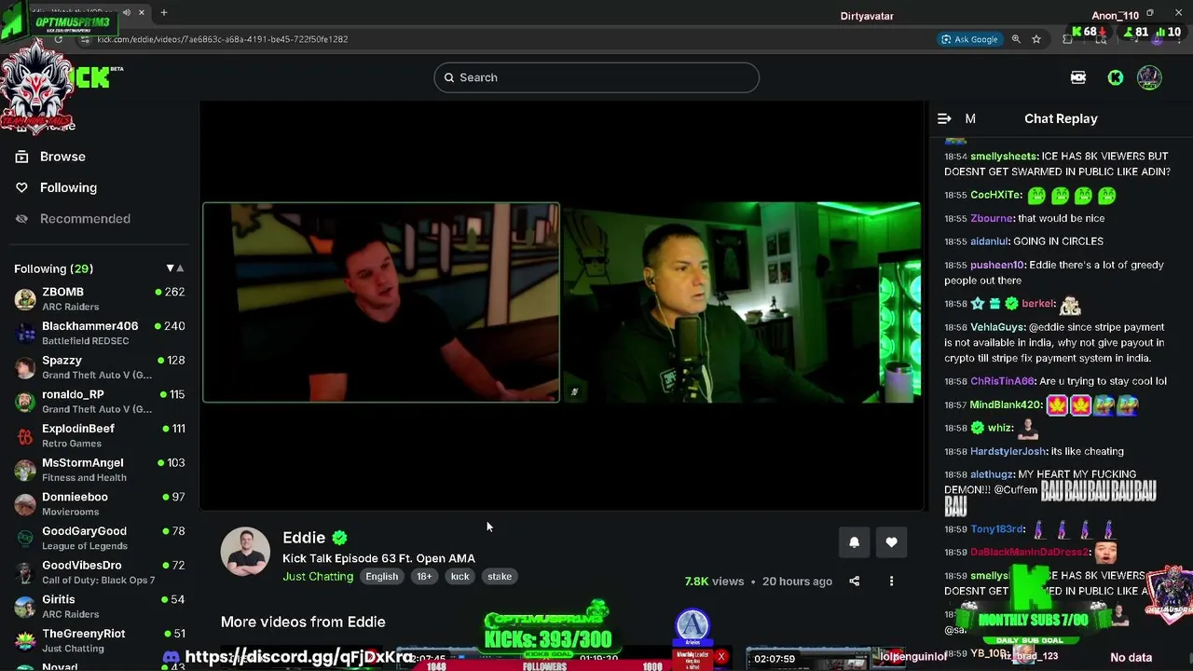Click the left guest video feed

(x=381, y=302)
